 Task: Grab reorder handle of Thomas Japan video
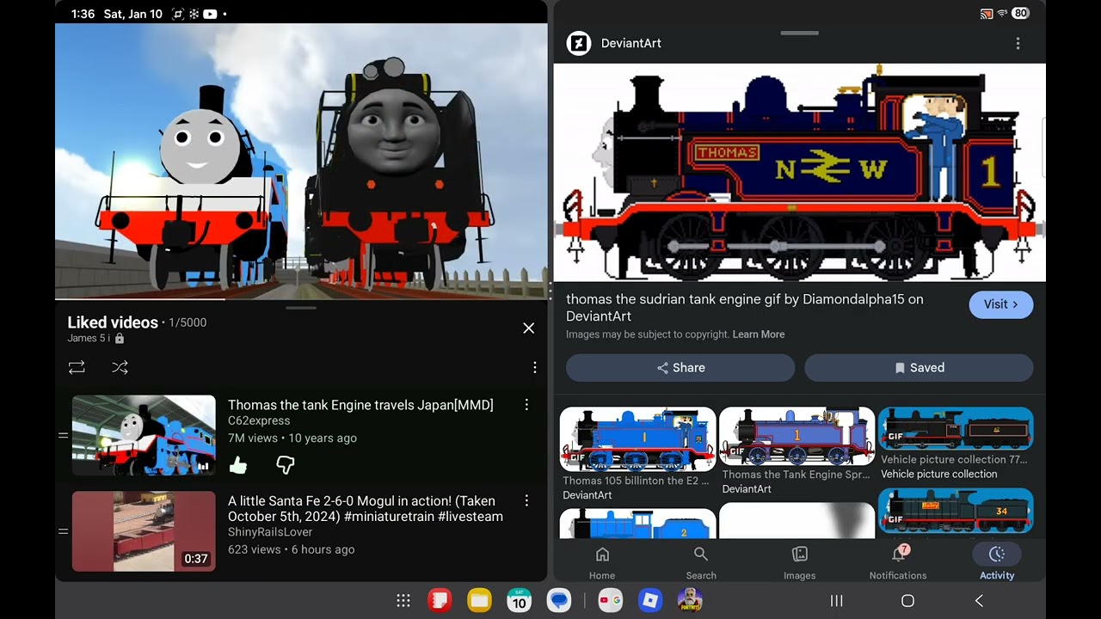tap(63, 435)
